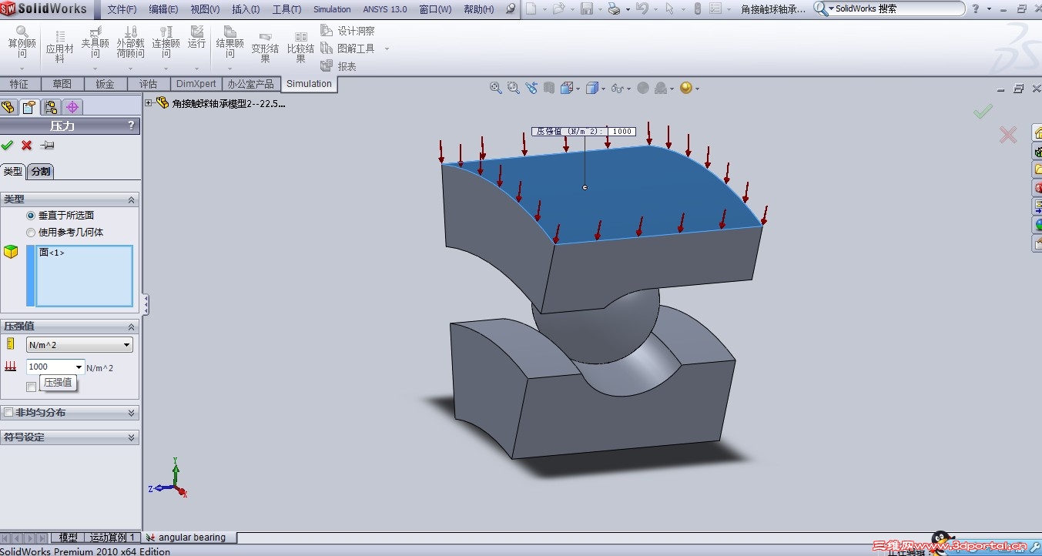Open the View Orientation icon
Image resolution: width=1042 pixels, height=556 pixels.
(x=568, y=88)
